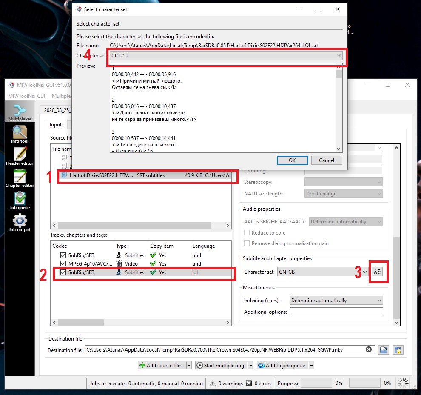Confirm character set with OK button
The width and height of the screenshot is (421, 395).
coord(292,160)
